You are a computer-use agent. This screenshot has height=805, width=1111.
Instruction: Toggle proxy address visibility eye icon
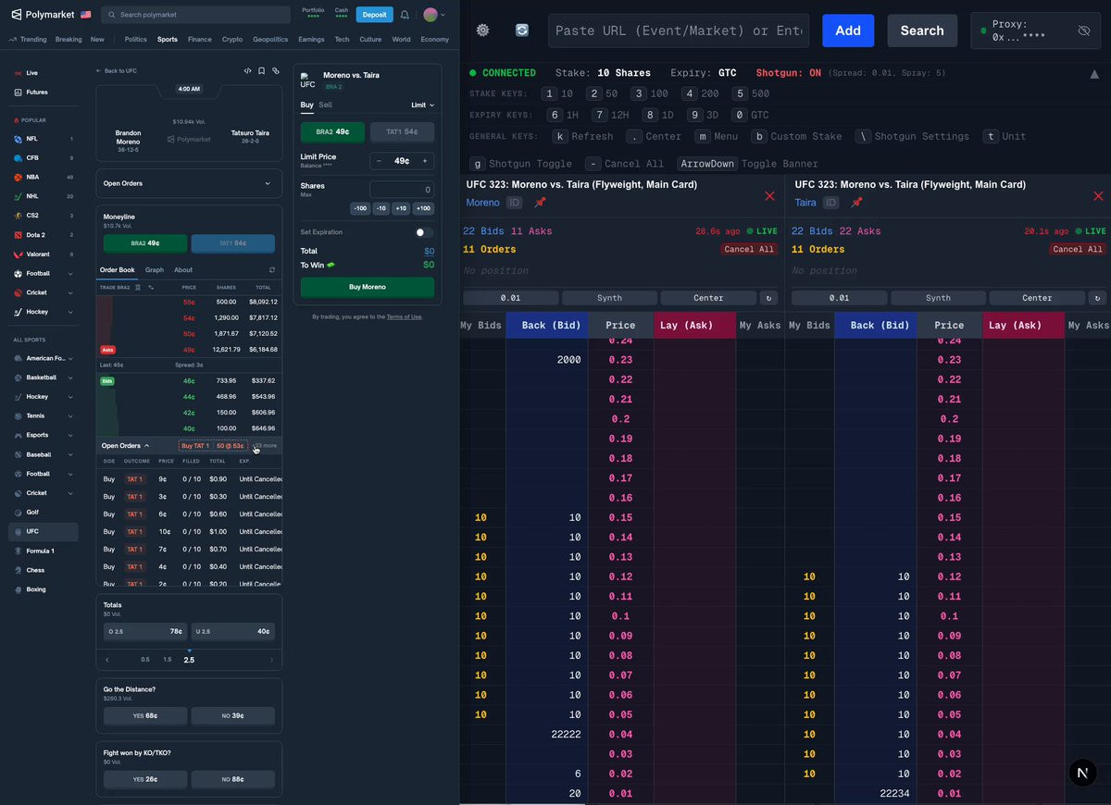coord(1084,31)
